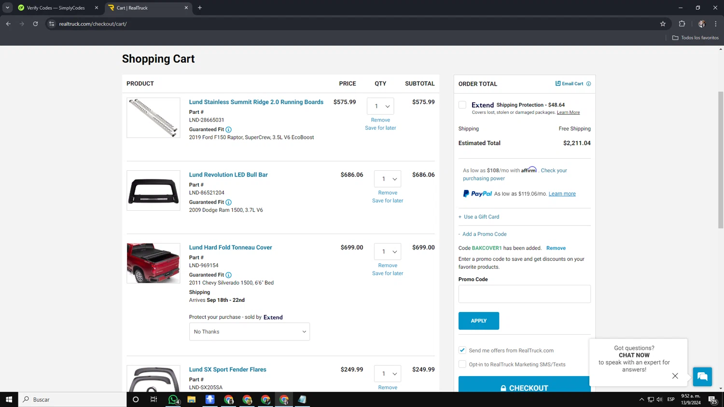Open the Lund SX Sport Fender Flares product
Screen dimensions: 724x407
click(x=228, y=370)
